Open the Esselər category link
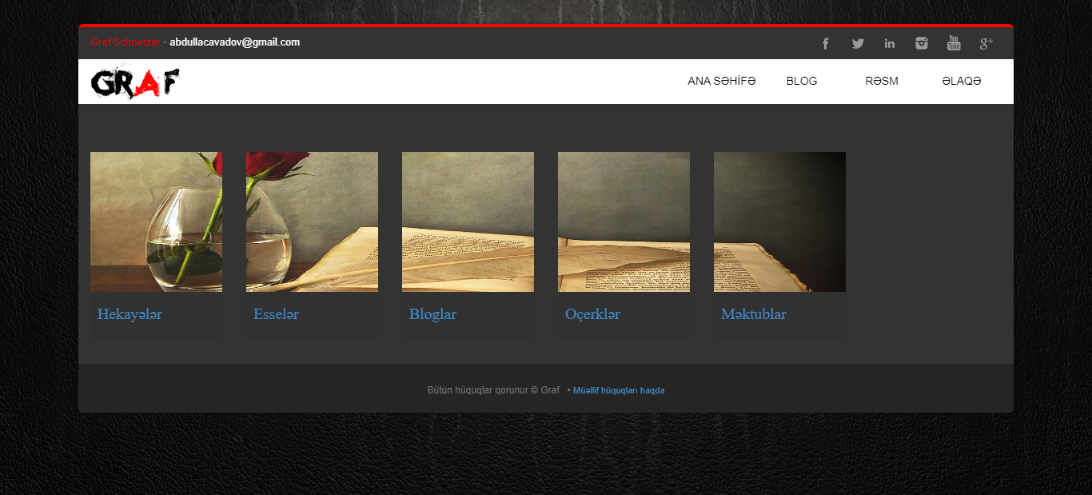This screenshot has height=495, width=1092. [x=276, y=314]
